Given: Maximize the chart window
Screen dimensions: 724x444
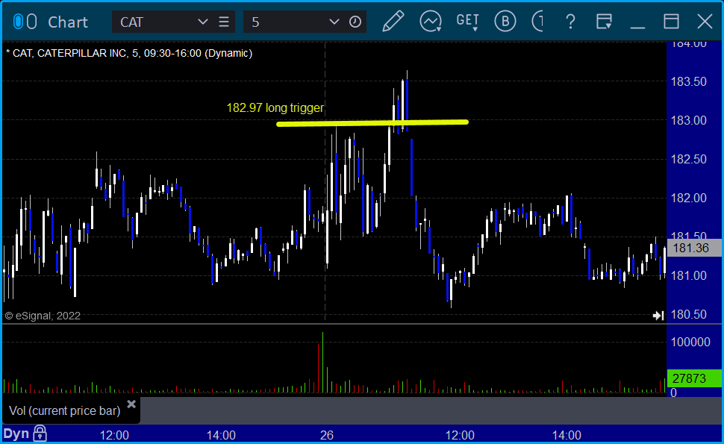Looking at the screenshot, I should [671, 22].
